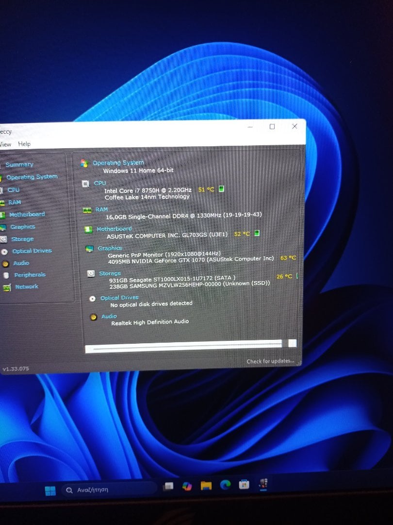Open the RAM heading link in summary
The height and width of the screenshot is (525, 393).
point(101,209)
